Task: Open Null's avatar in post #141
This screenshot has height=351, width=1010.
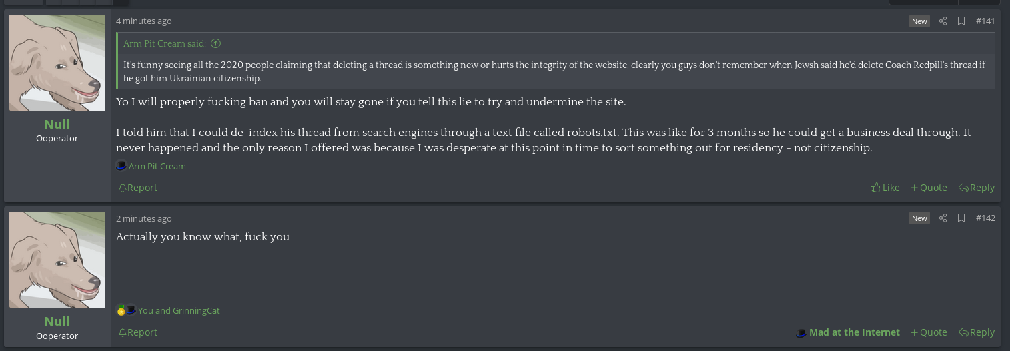Action: coord(57,63)
